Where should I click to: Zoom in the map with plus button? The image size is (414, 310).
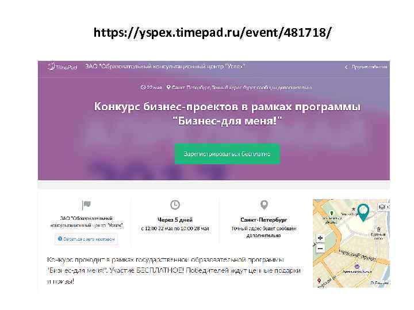pos(320,238)
